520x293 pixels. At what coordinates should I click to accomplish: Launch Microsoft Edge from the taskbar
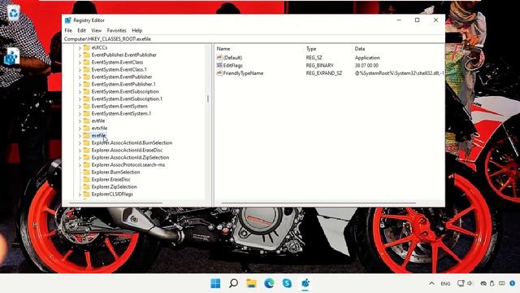pos(269,283)
